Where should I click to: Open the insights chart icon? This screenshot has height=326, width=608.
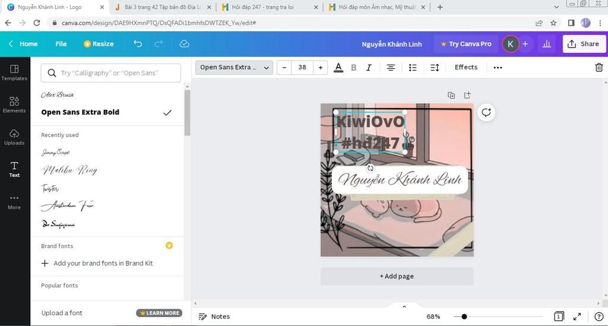tap(546, 44)
